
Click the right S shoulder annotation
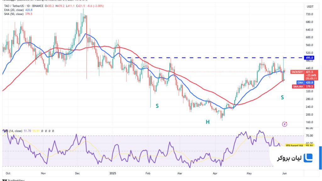click(282, 97)
